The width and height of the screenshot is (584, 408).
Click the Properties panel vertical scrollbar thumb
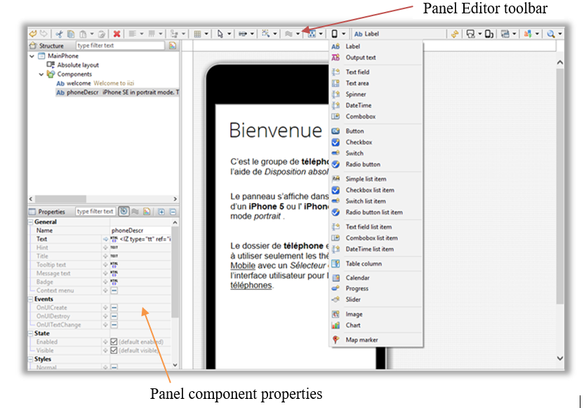(175, 272)
